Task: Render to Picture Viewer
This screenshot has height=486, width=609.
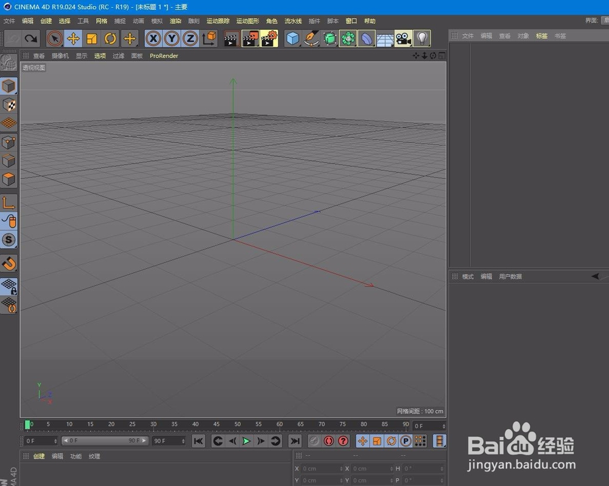Action: point(250,38)
